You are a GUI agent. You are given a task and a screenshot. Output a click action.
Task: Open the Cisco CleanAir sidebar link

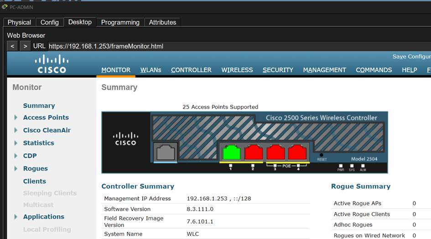pyautogui.click(x=47, y=130)
